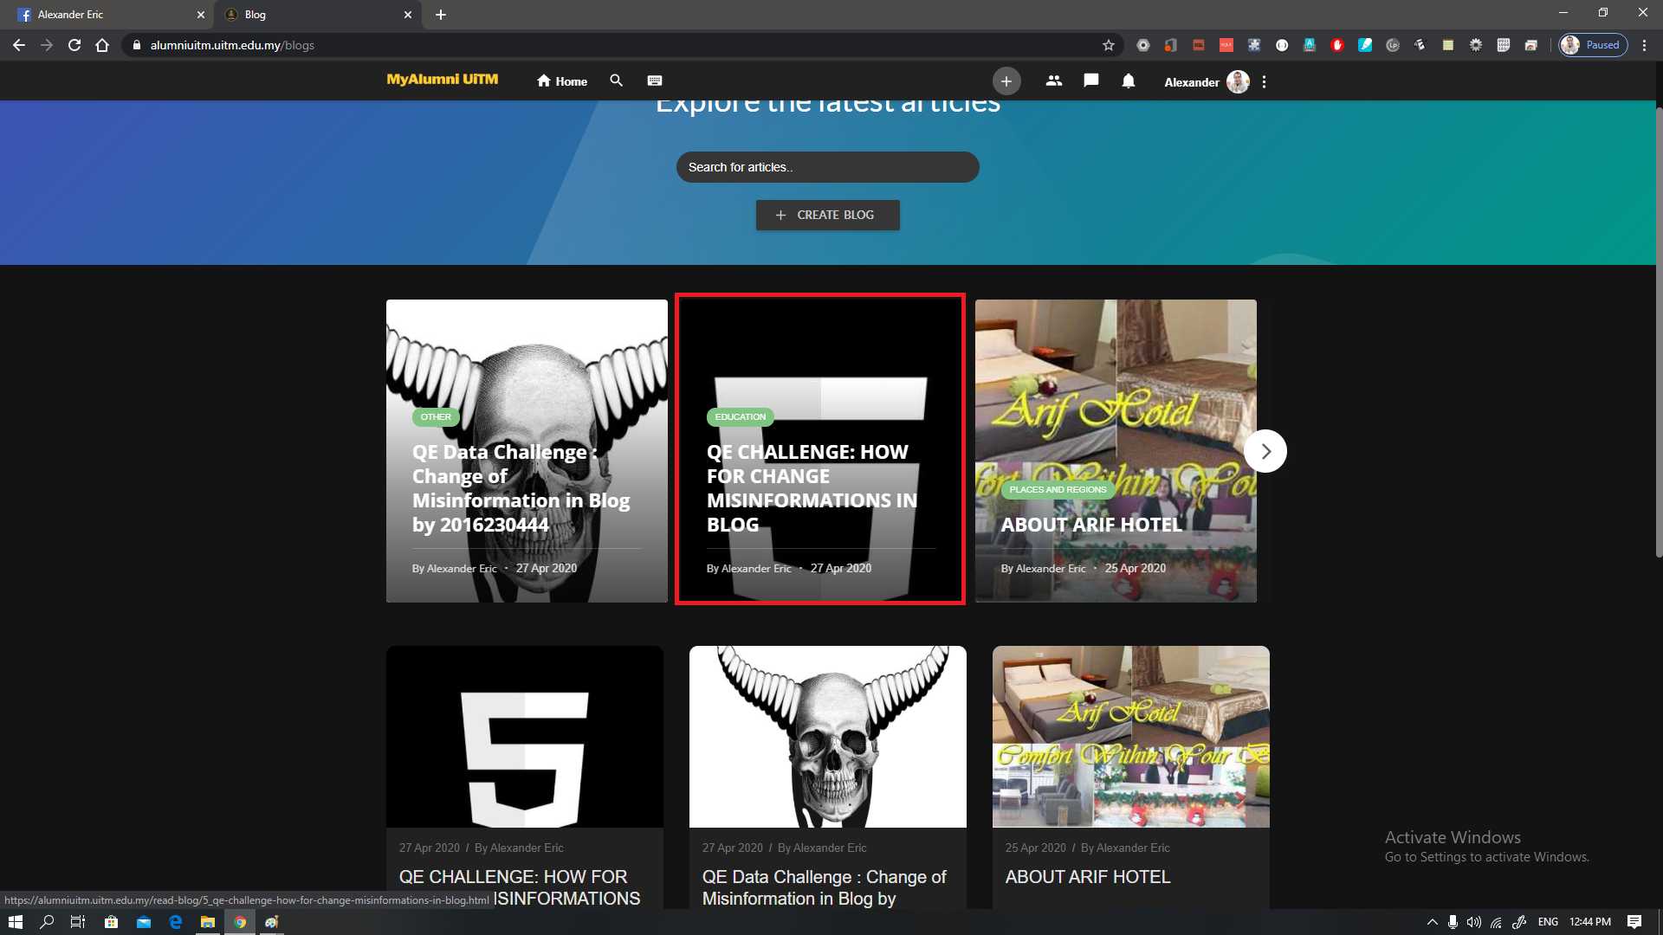Click the Chrome taskbar icon
This screenshot has height=935, width=1663.
click(240, 922)
